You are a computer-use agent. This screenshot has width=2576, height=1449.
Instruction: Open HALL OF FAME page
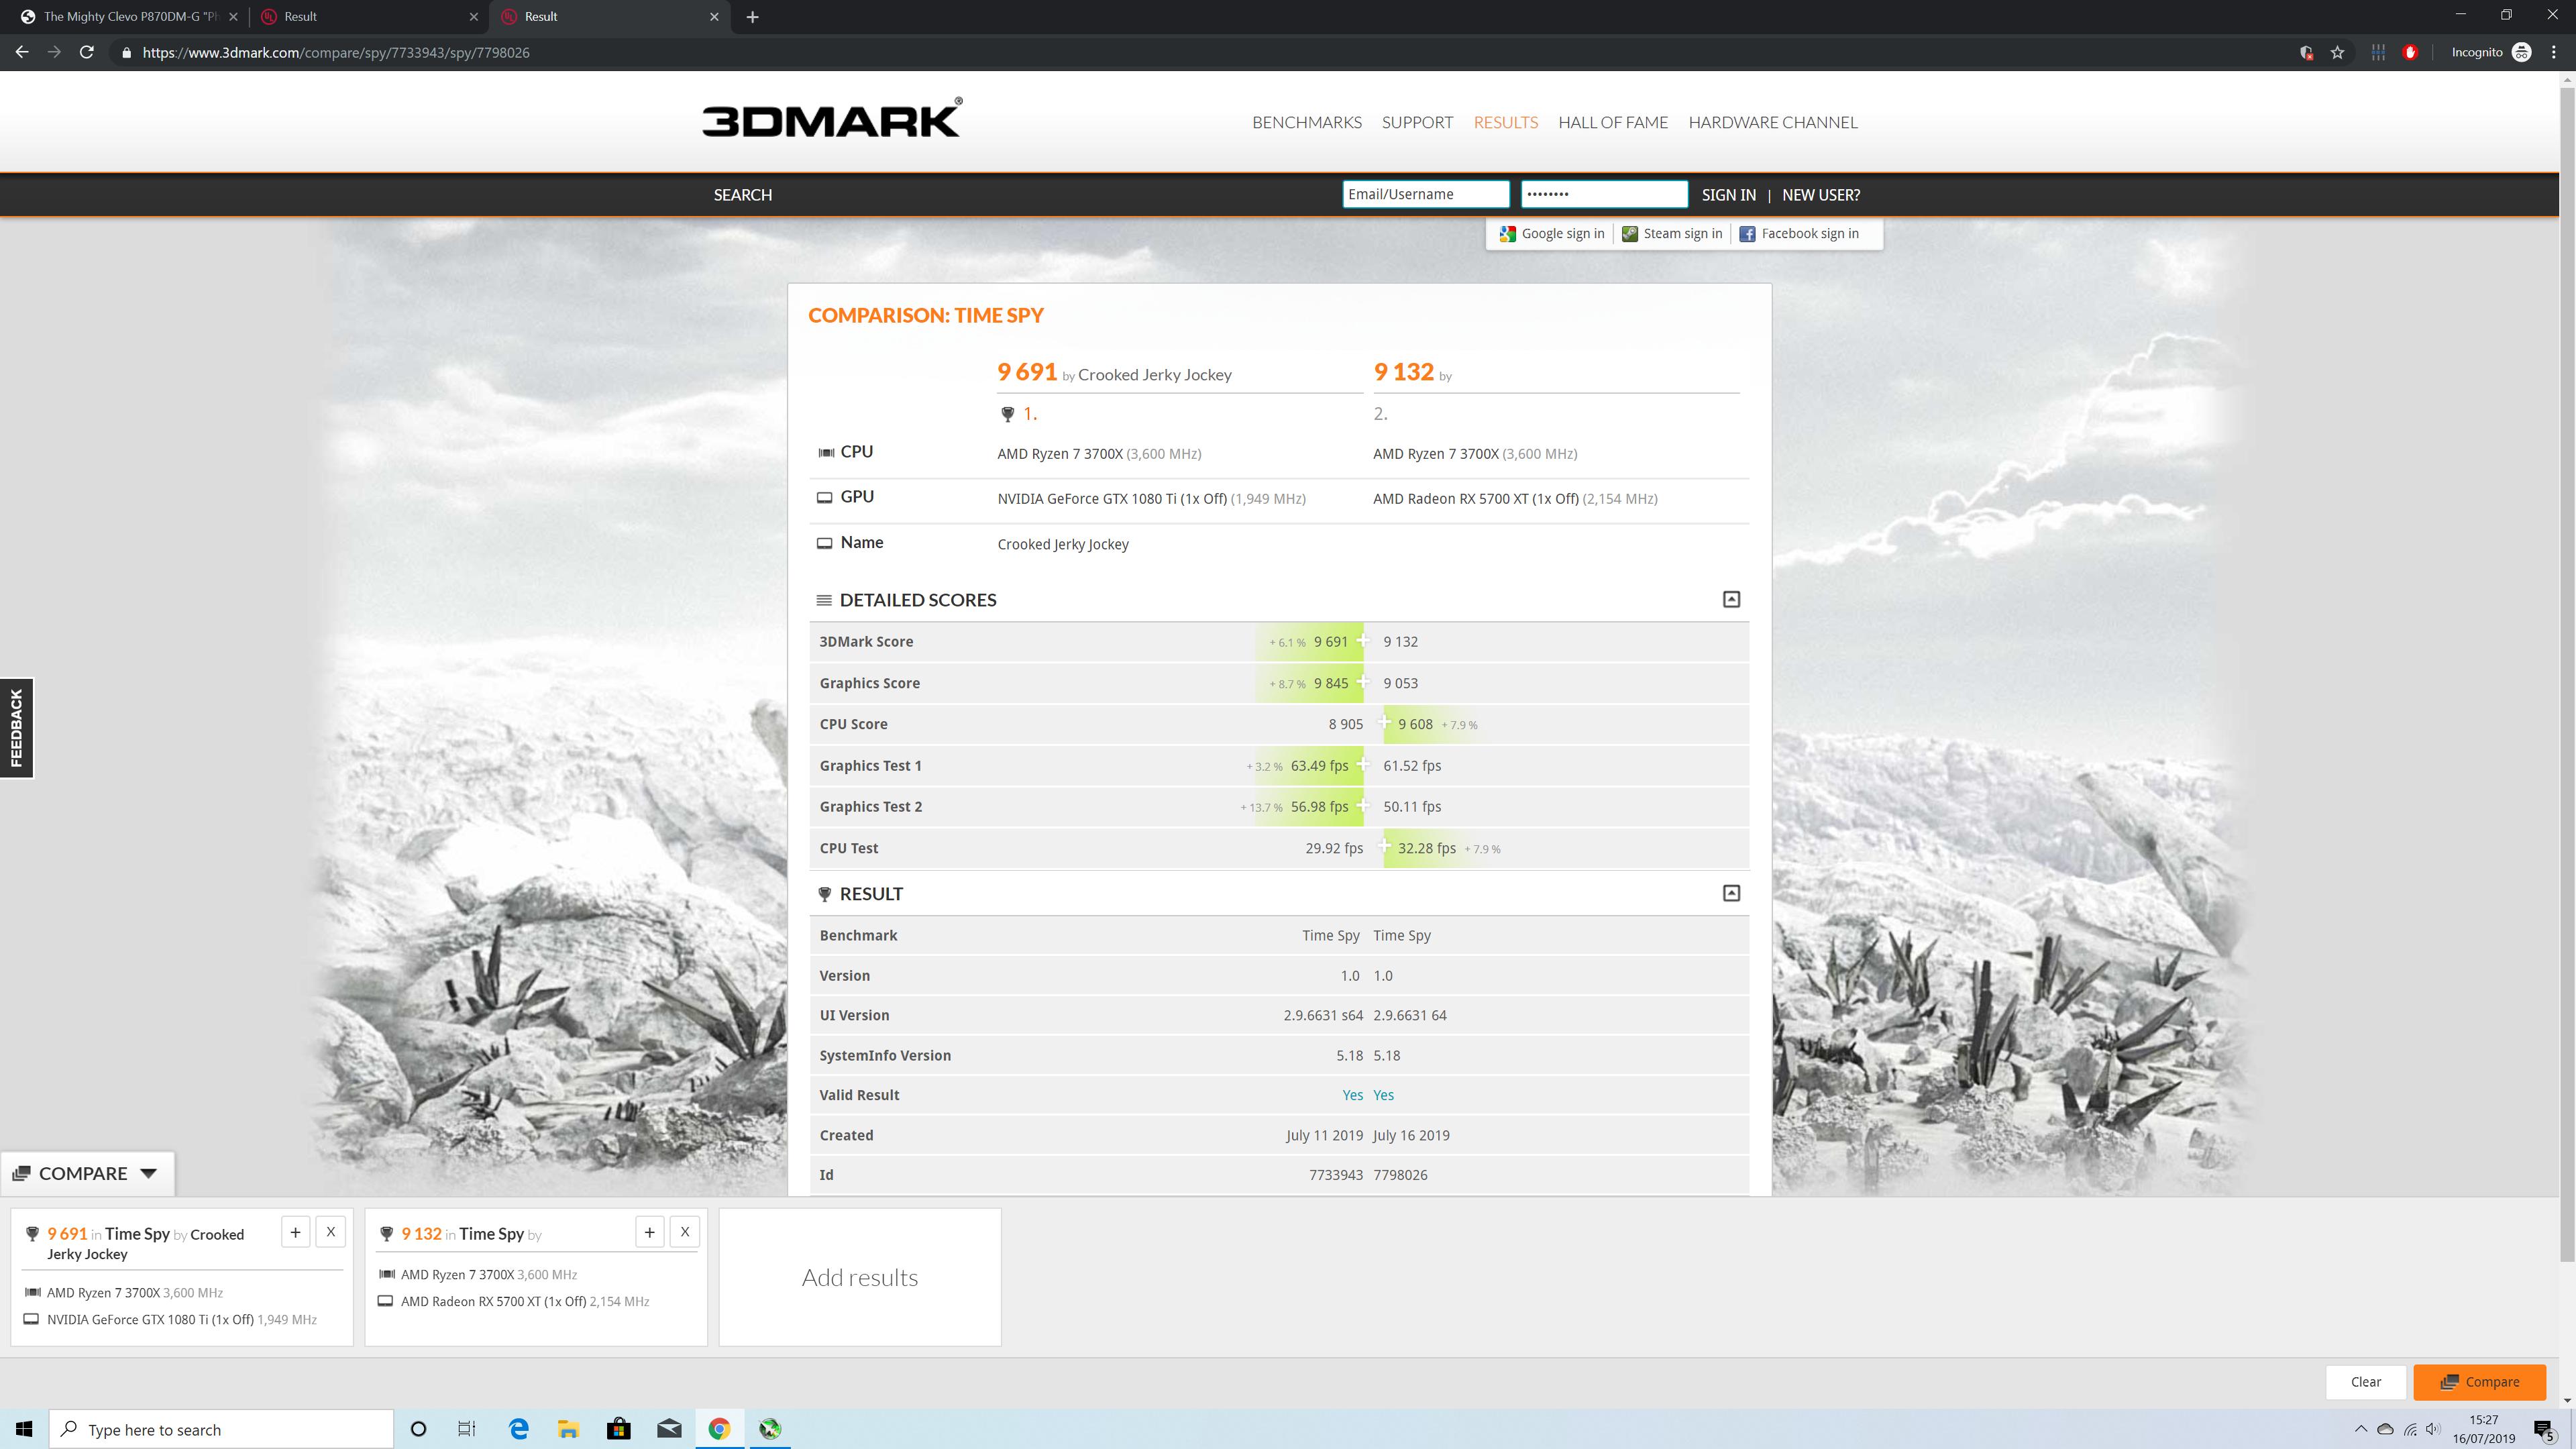pyautogui.click(x=1613, y=122)
